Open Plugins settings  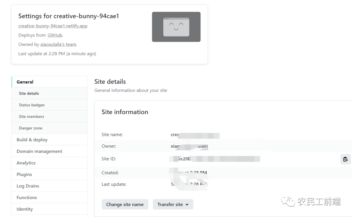click(50, 174)
